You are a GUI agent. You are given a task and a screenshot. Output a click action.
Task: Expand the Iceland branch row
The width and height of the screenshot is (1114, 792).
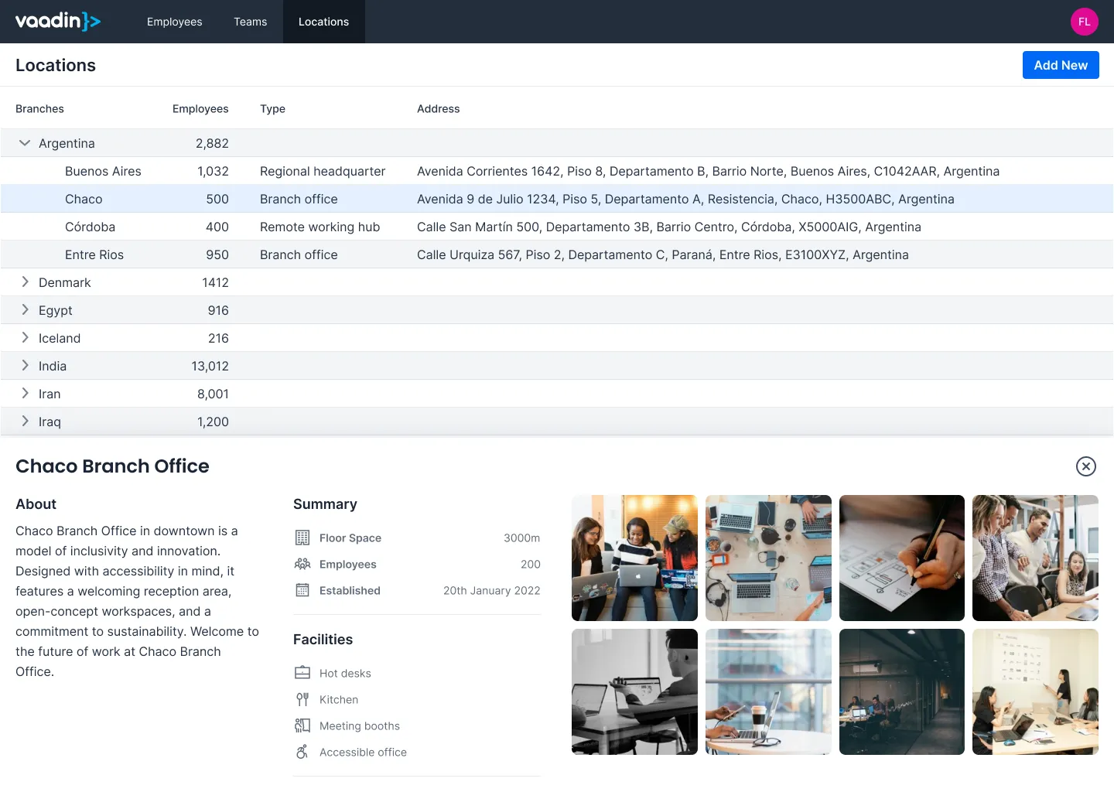click(25, 338)
